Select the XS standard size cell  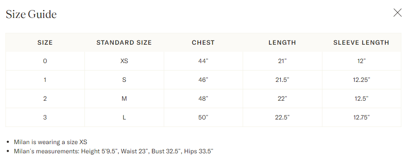click(124, 61)
